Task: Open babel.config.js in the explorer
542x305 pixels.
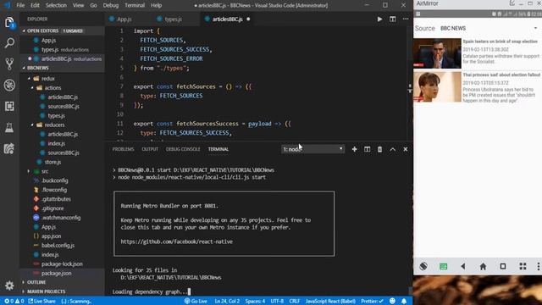Action: coord(58,245)
